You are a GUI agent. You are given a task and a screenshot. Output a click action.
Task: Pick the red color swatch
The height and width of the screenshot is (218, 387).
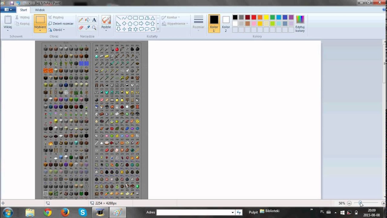pos(254,17)
